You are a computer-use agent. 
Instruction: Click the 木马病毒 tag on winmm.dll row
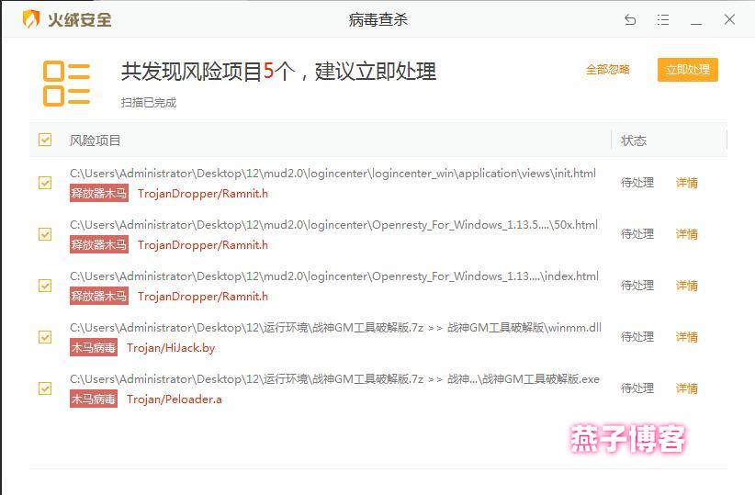(94, 348)
